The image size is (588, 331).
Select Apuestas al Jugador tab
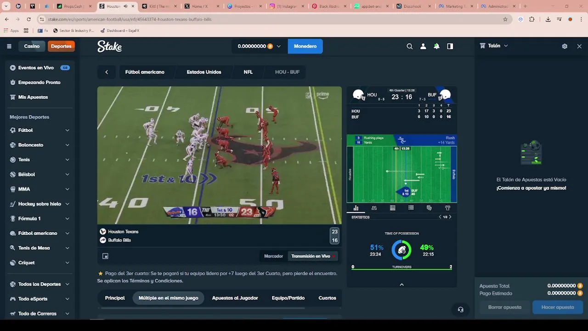(235, 298)
